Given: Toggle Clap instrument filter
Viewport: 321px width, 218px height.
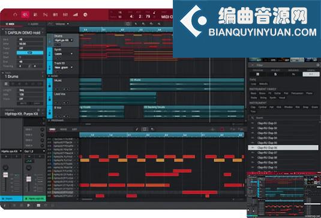Looking at the screenshot, I should pos(253,107).
